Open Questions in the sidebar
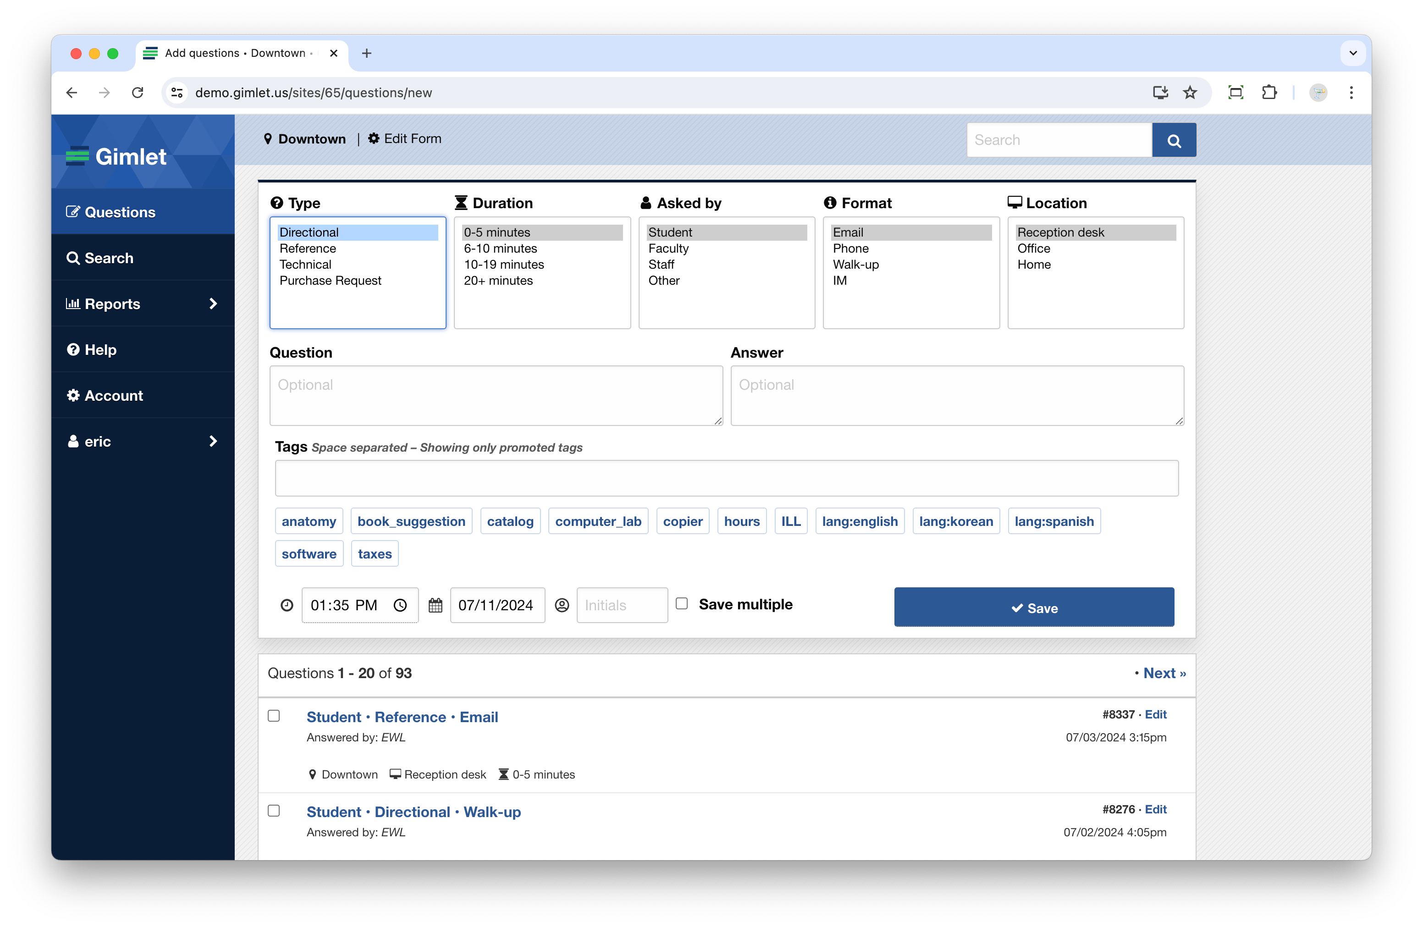 143,212
